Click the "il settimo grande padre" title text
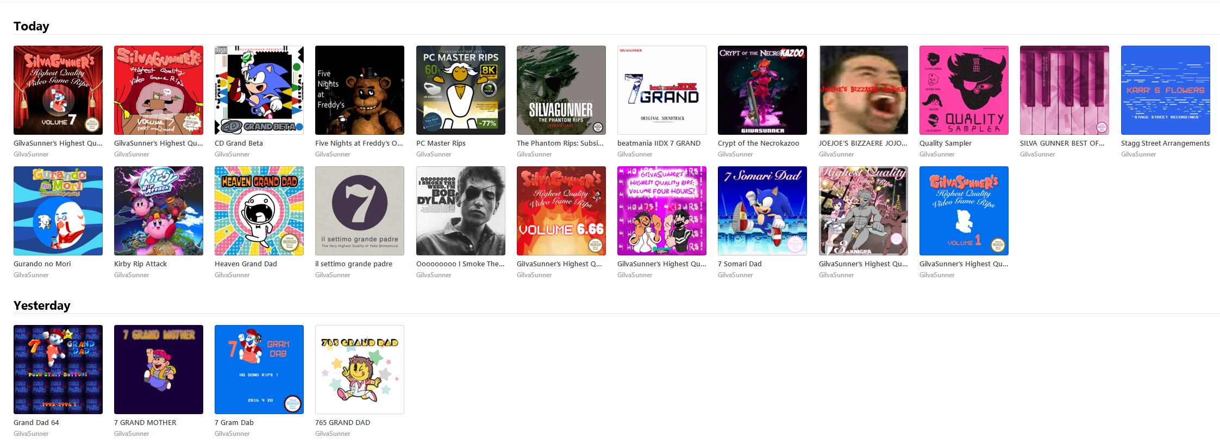This screenshot has height=444, width=1220. point(354,264)
